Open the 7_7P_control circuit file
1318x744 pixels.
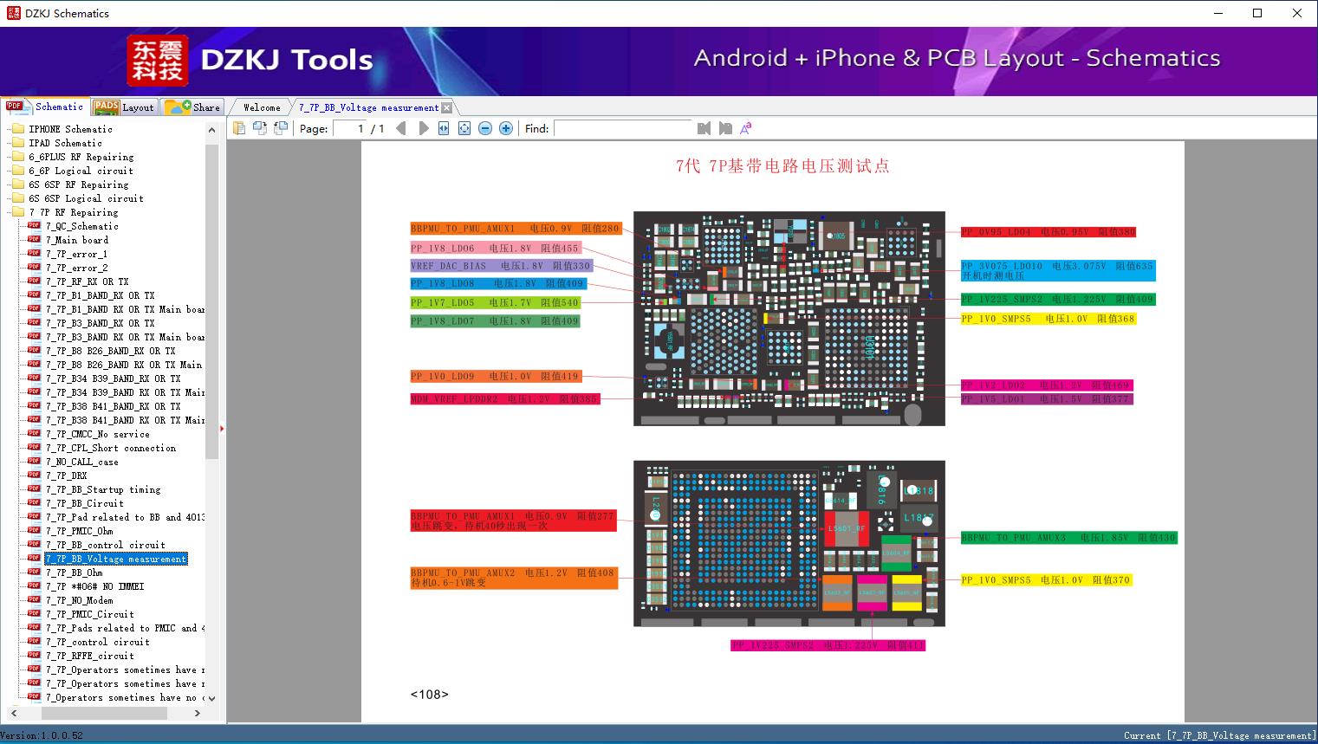pos(97,642)
